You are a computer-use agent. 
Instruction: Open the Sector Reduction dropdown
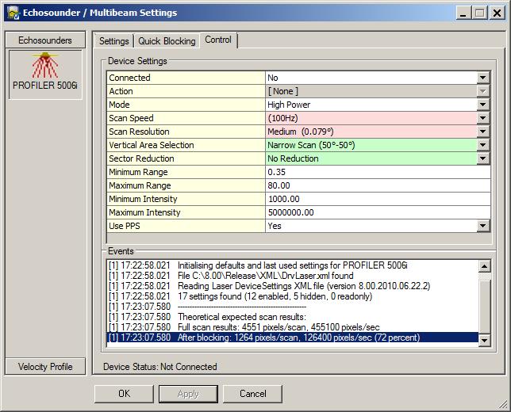[x=482, y=158]
